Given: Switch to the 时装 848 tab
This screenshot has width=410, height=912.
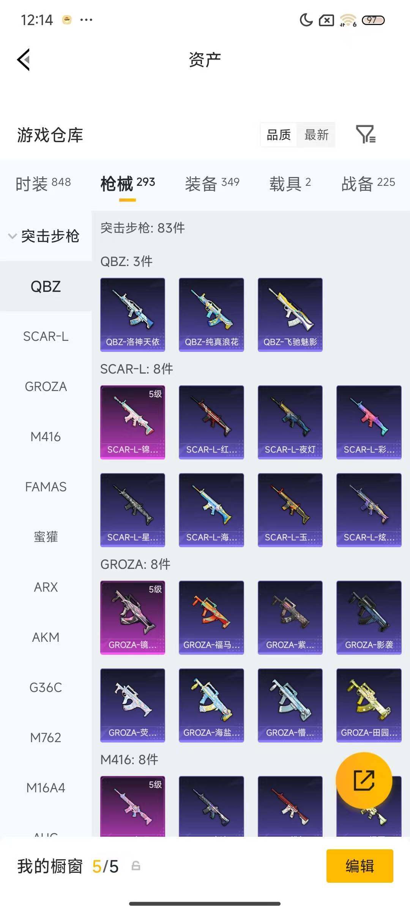Looking at the screenshot, I should (x=43, y=184).
